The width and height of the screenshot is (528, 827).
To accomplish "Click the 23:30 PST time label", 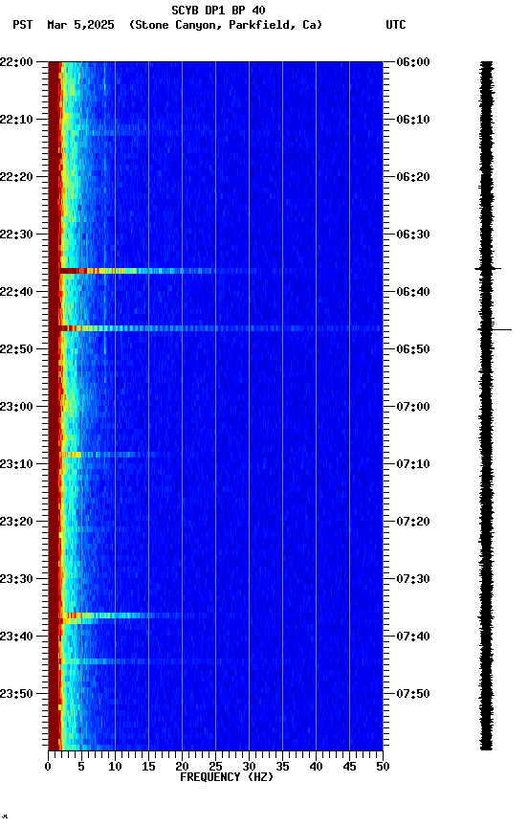I will (x=16, y=579).
